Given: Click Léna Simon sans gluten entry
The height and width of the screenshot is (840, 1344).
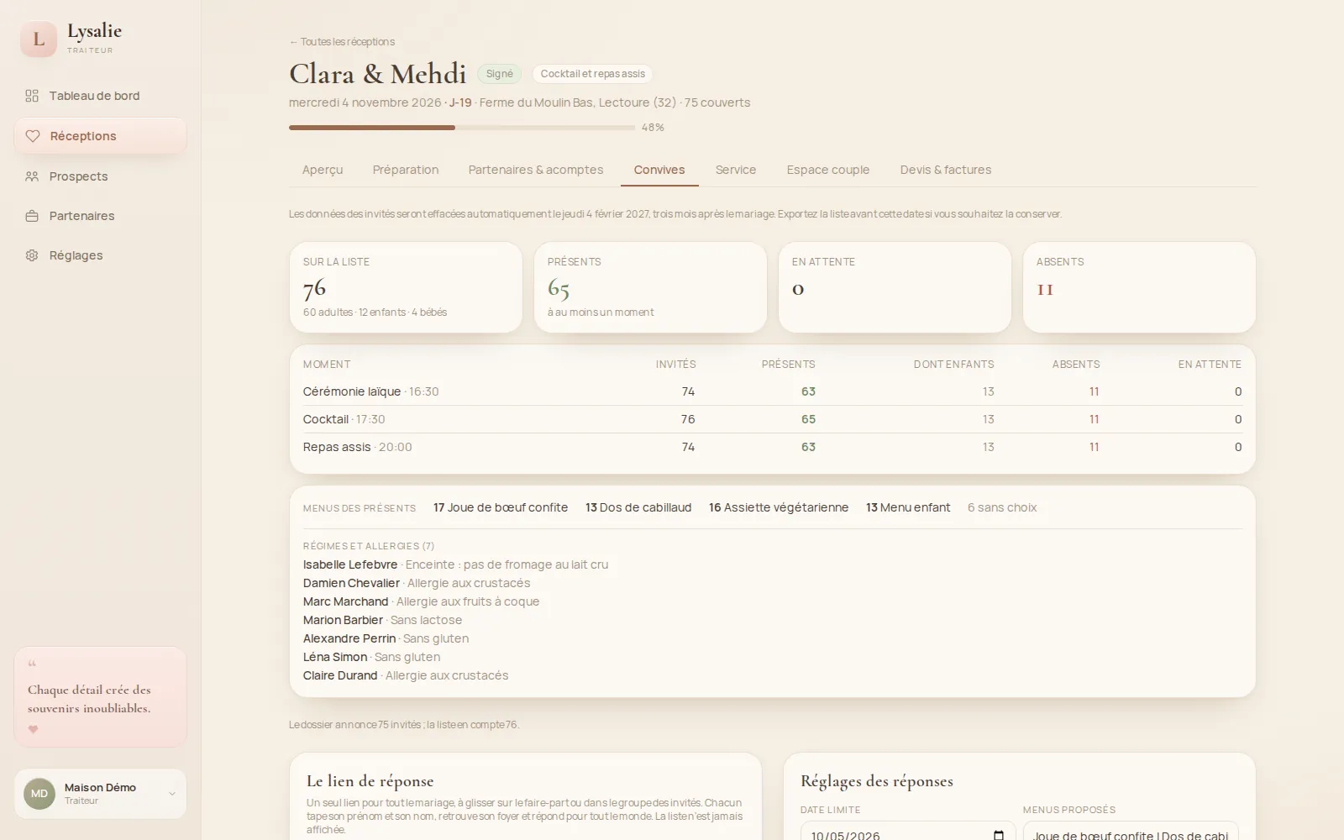Looking at the screenshot, I should (x=371, y=657).
